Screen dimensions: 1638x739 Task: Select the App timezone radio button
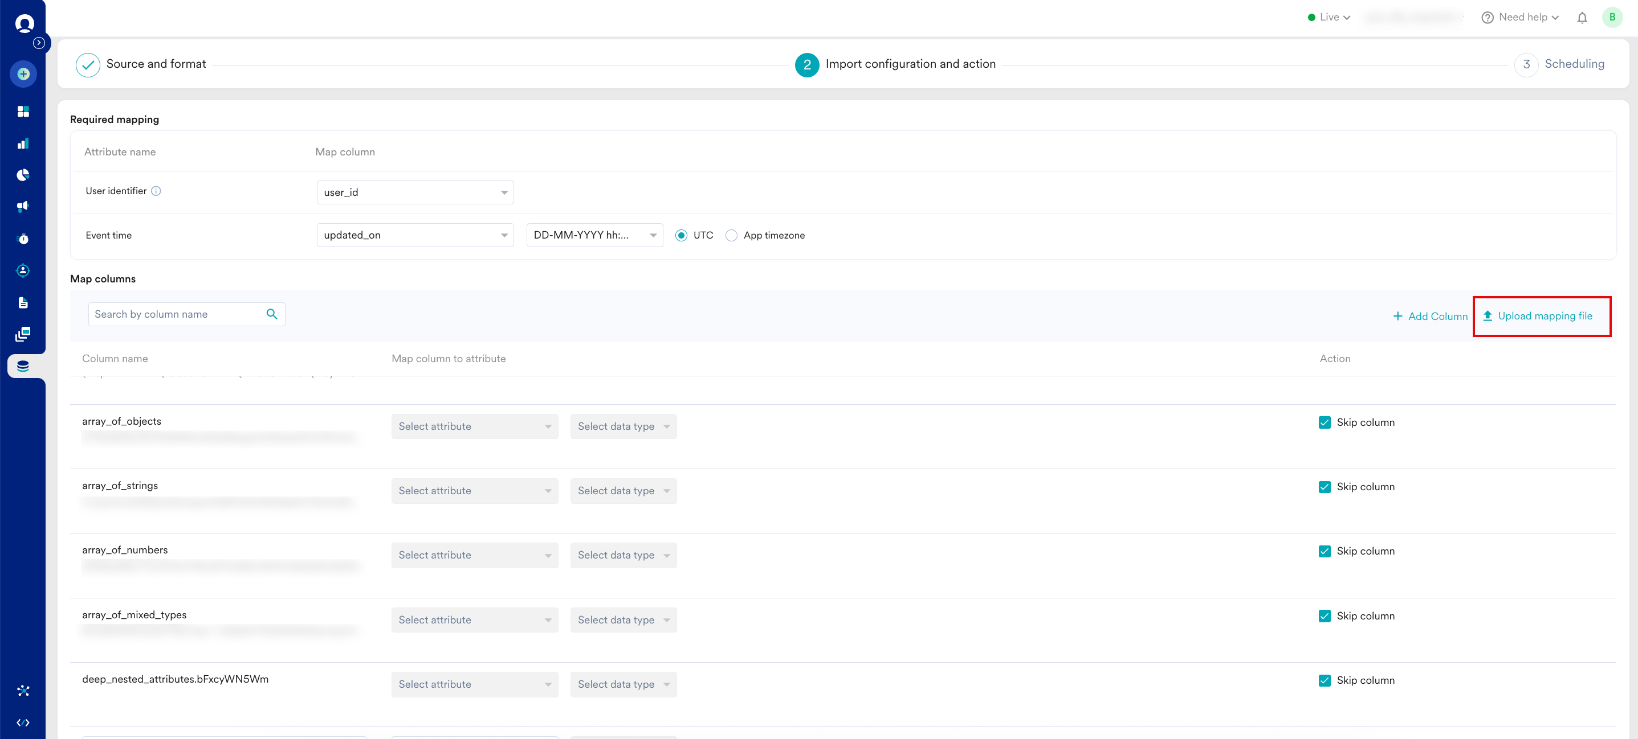coord(731,235)
